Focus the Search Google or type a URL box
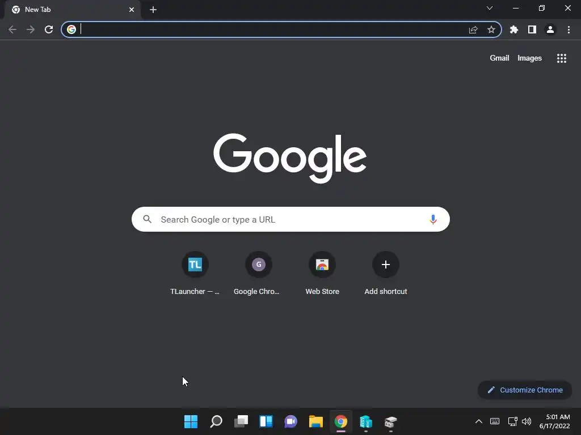The width and height of the screenshot is (581, 435). [x=290, y=219]
